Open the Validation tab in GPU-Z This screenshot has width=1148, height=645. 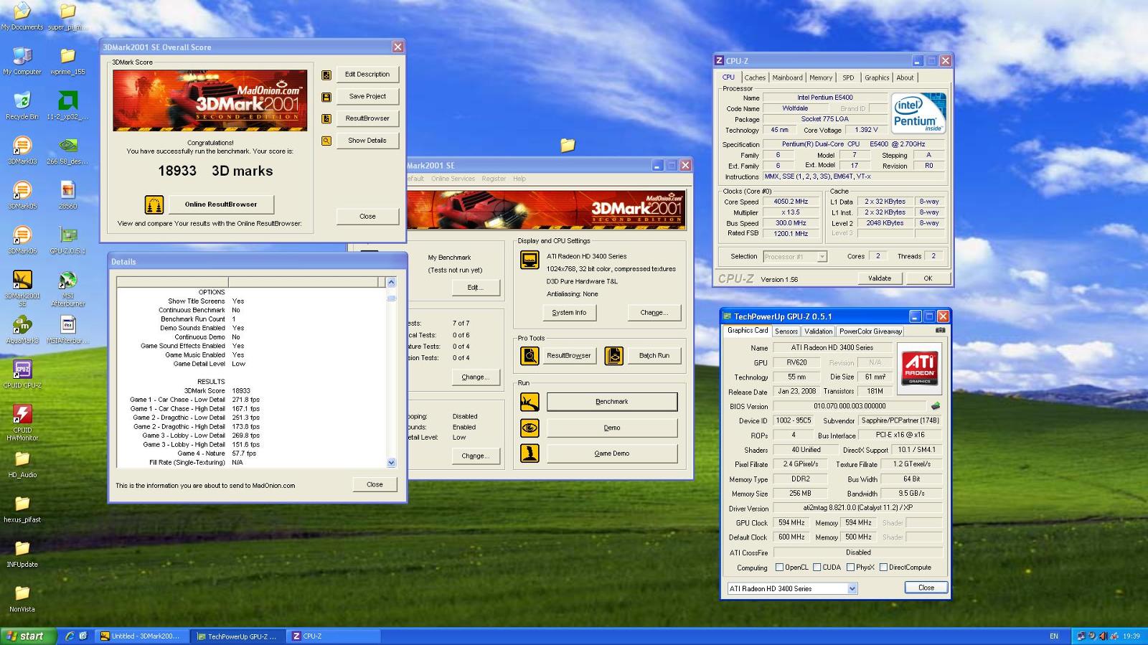818,331
